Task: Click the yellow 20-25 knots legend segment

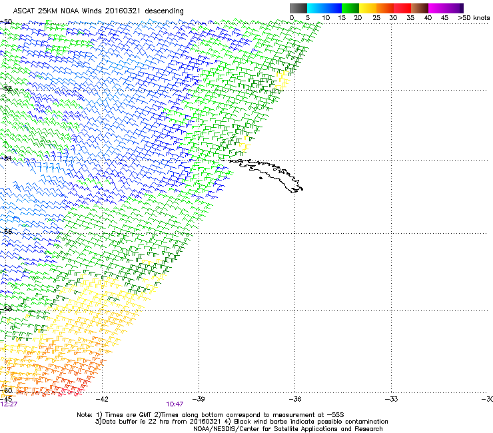Action: point(368,8)
